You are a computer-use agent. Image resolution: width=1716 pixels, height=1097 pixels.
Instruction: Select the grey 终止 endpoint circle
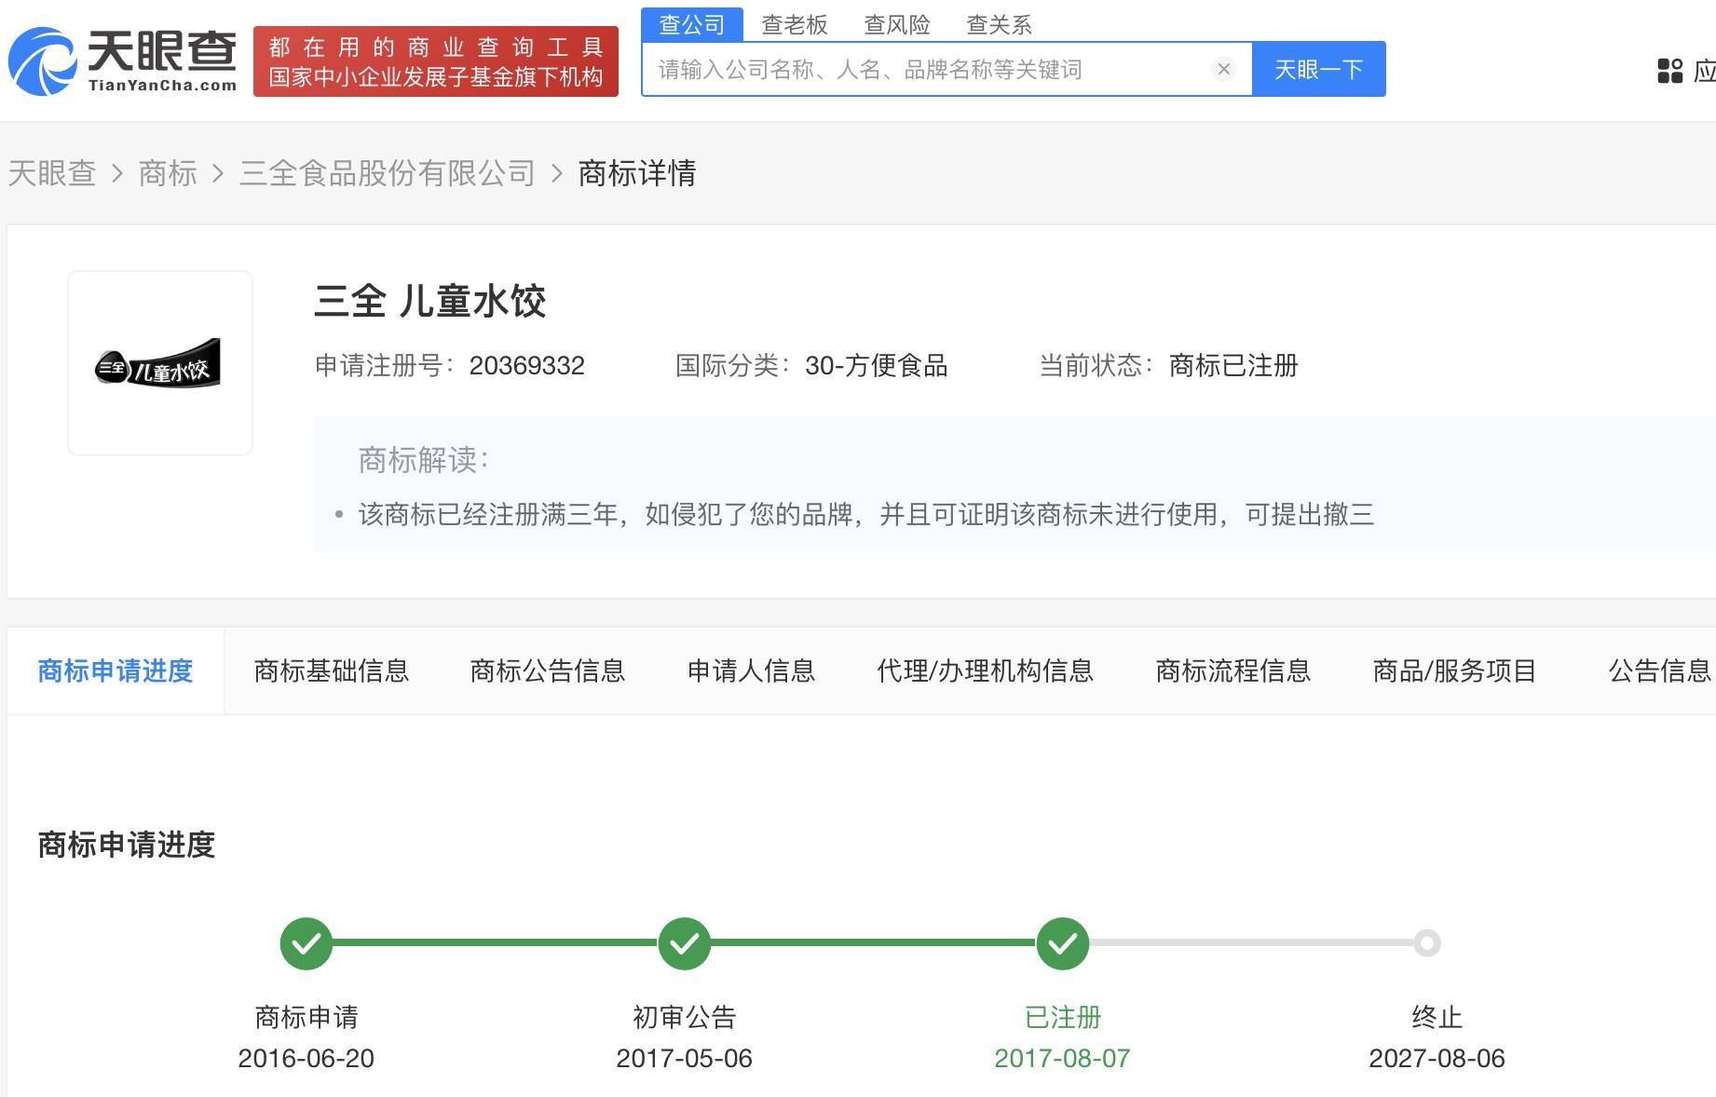click(1426, 943)
